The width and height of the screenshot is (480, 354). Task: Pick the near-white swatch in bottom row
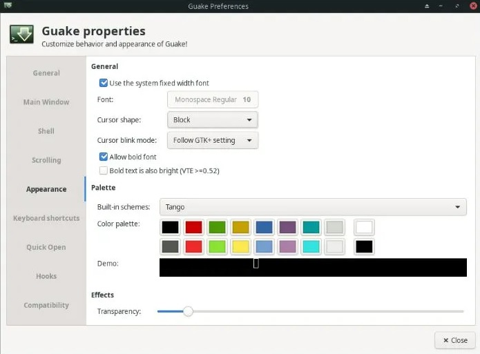point(334,246)
